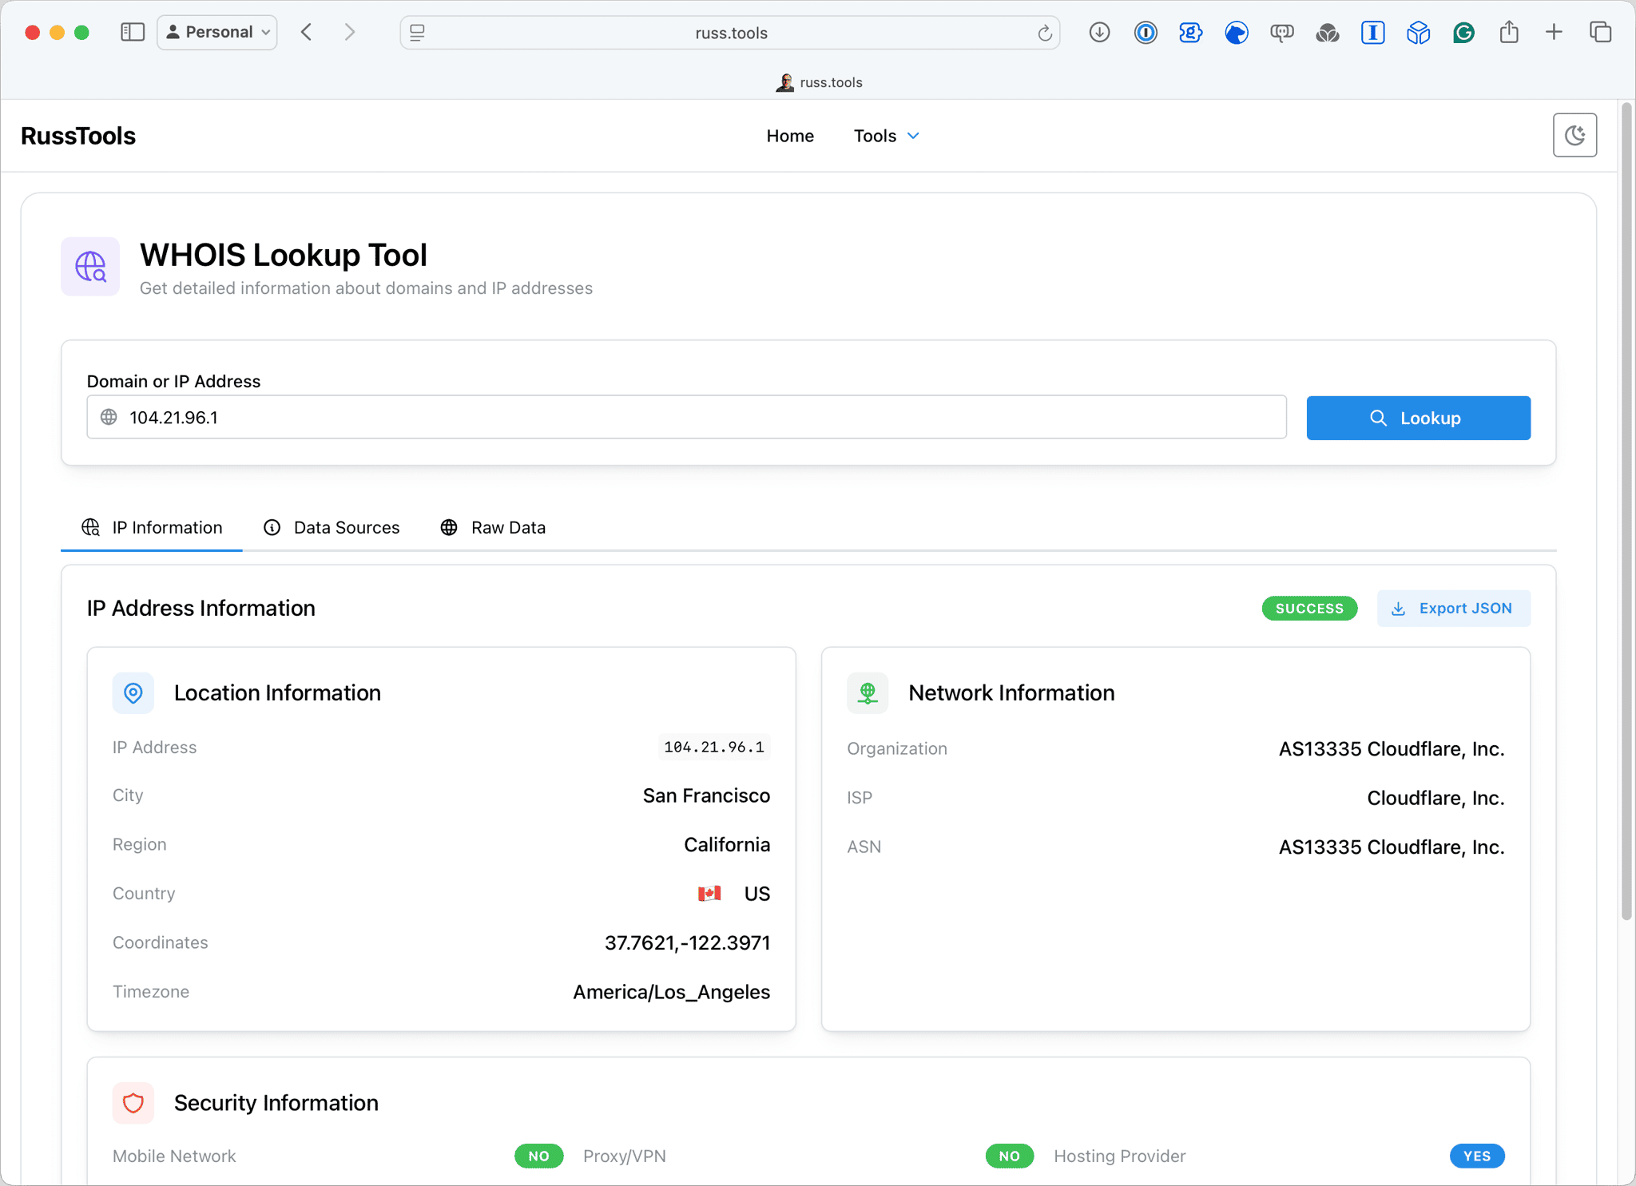Reload the page in the address bar

click(x=1044, y=33)
